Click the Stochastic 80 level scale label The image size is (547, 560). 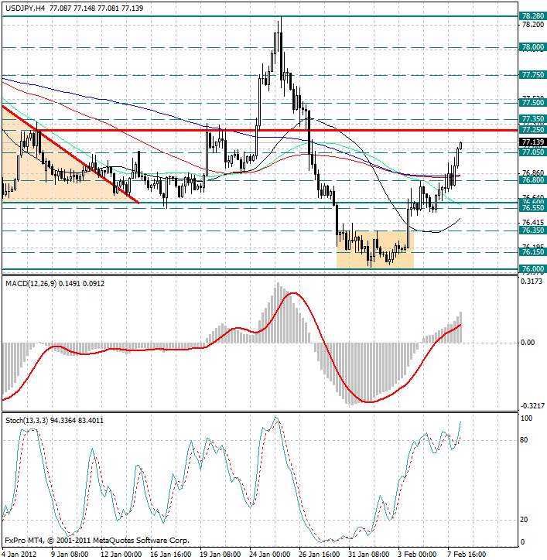point(526,440)
